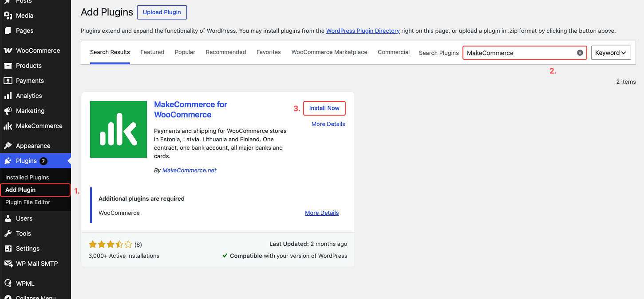Click the Install Now button
The image size is (644, 299).
(324, 108)
